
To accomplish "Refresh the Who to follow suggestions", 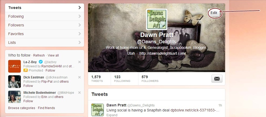I will 39,55.
